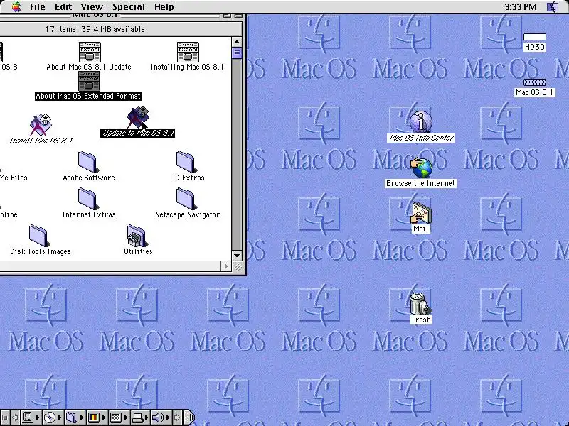The height and width of the screenshot is (426, 569).
Task: Open the View menu
Action: pyautogui.click(x=92, y=6)
